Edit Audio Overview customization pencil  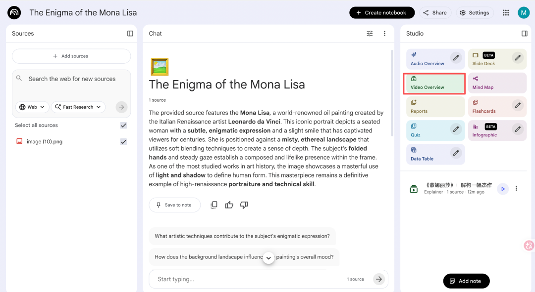[456, 58]
